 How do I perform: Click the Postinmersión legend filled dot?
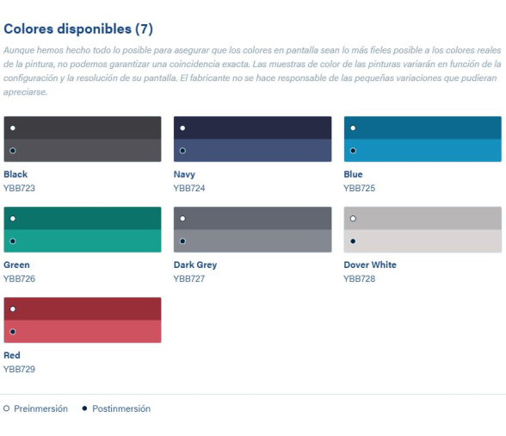[x=84, y=408]
